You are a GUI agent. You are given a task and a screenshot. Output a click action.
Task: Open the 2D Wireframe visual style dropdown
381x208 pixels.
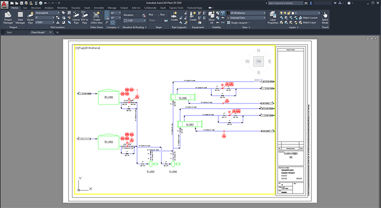[x=247, y=13]
